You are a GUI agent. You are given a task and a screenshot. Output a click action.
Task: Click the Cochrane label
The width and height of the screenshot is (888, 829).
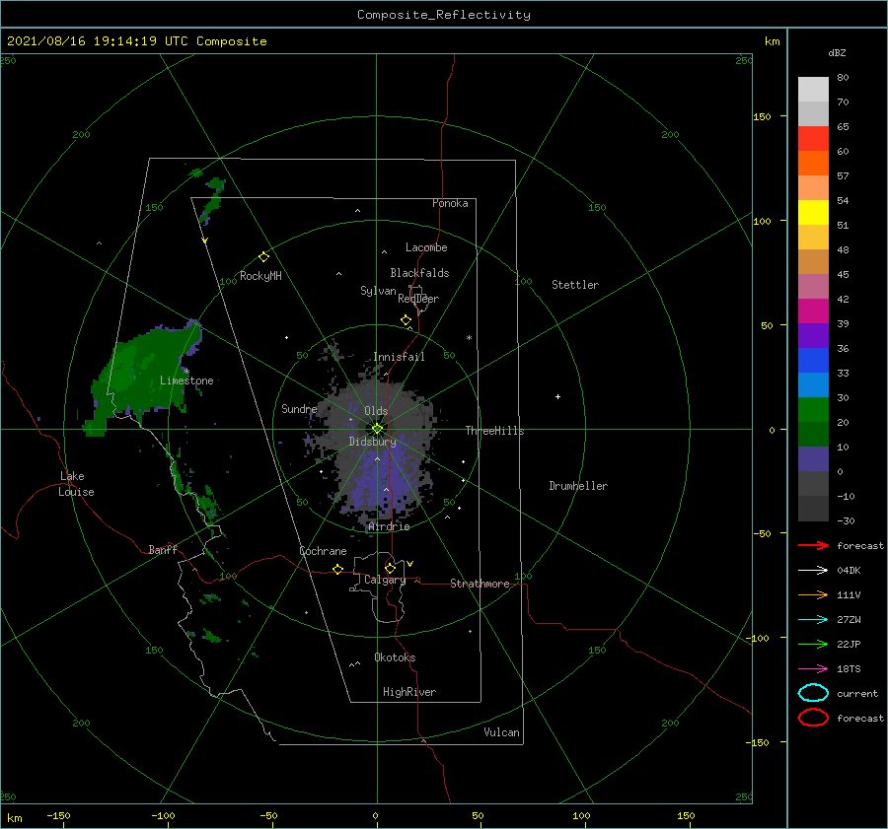[323, 551]
